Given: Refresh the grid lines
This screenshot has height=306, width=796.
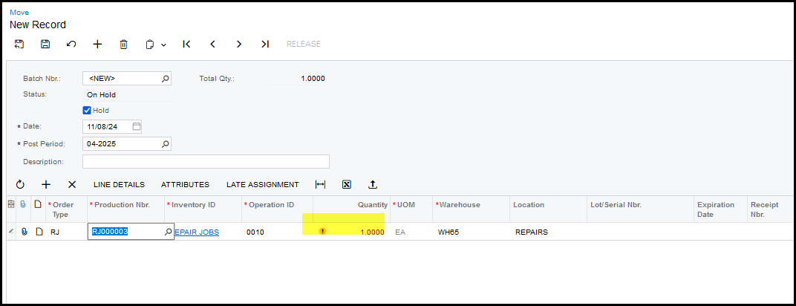Looking at the screenshot, I should pos(20,184).
